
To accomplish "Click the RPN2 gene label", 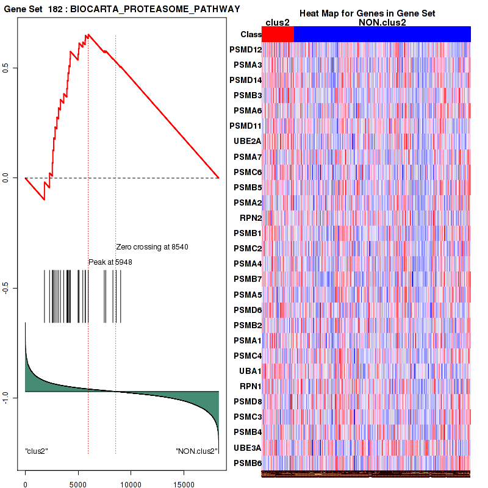I will coord(250,218).
